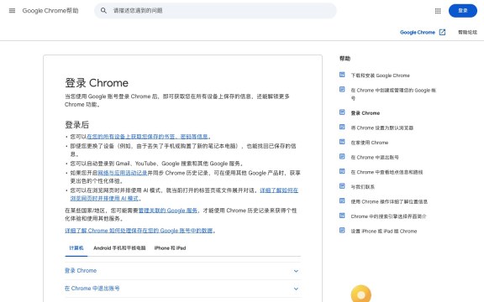Click article icon beside 在 Chrome 中创建或管理您的 Google 帐号
Screen dimensions: 484x302
pos(342,90)
